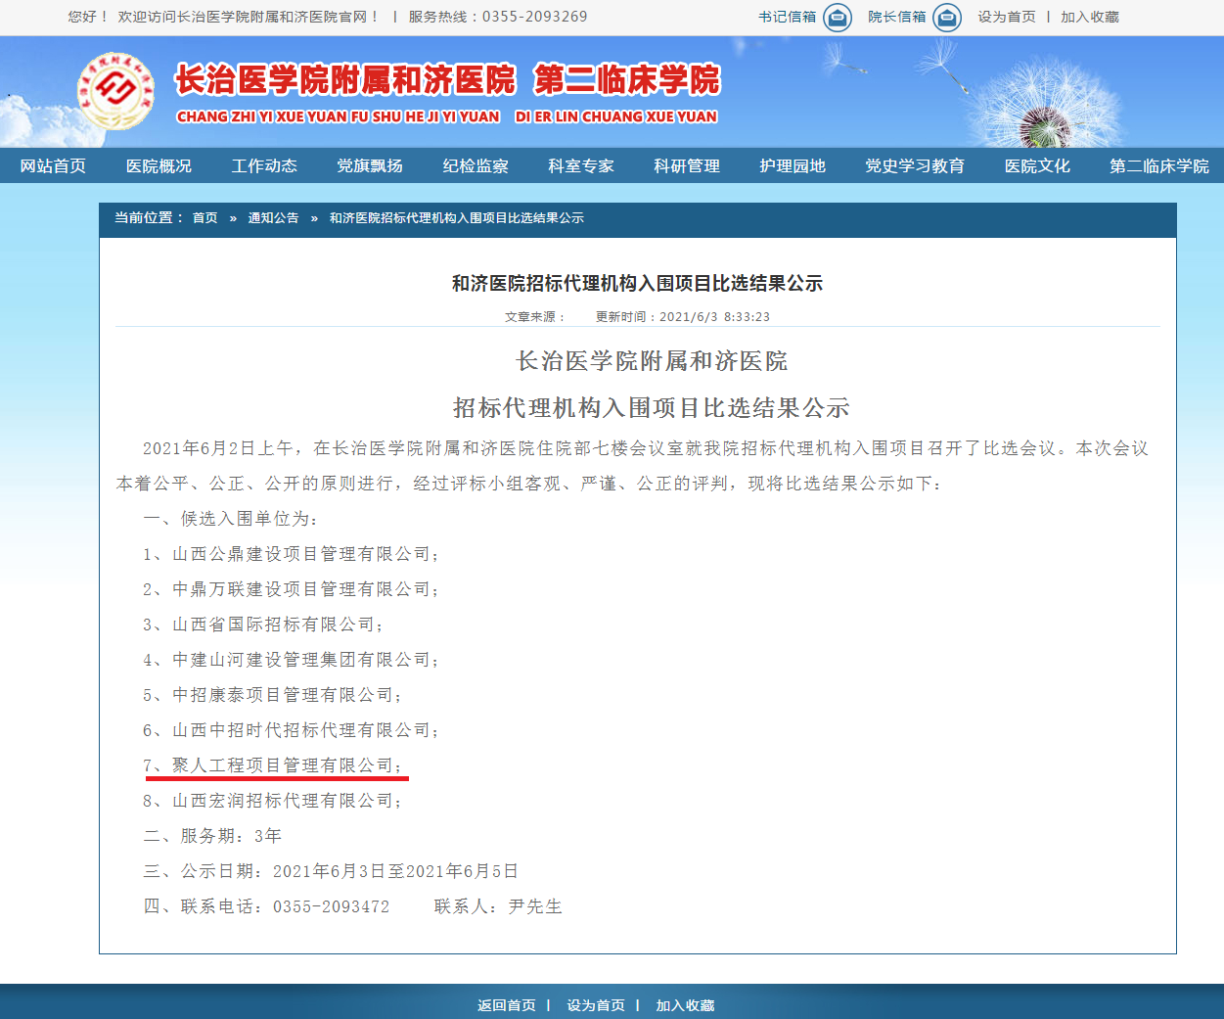Click the bold article headline
The width and height of the screenshot is (1224, 1019).
pyautogui.click(x=637, y=284)
